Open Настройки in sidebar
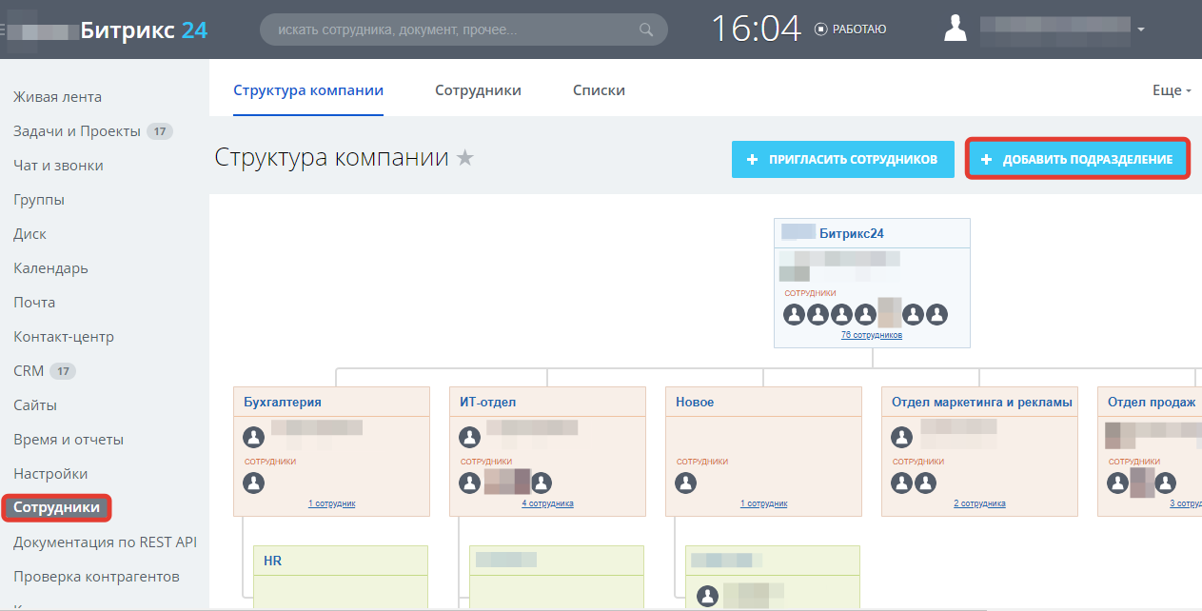Screen dimensions: 1202x611 tap(50, 474)
